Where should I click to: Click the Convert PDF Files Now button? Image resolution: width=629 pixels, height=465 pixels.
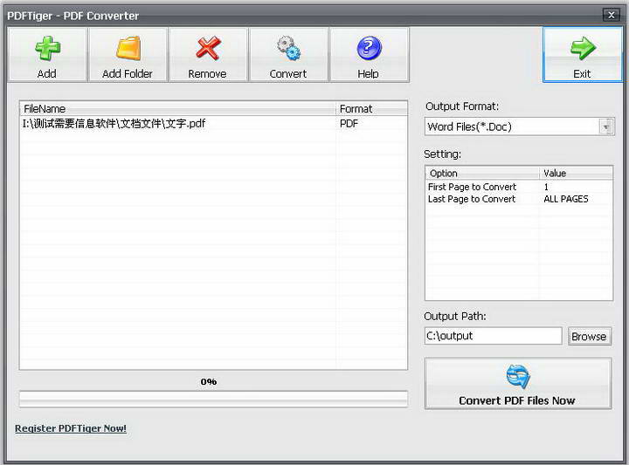coord(518,383)
